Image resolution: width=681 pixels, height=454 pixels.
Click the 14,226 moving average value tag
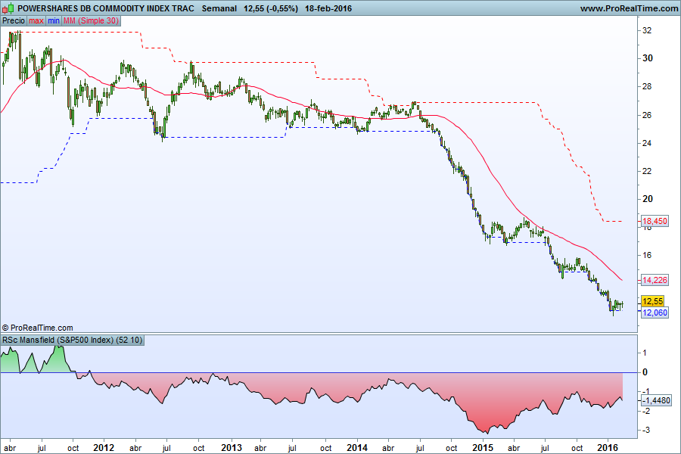(655, 280)
